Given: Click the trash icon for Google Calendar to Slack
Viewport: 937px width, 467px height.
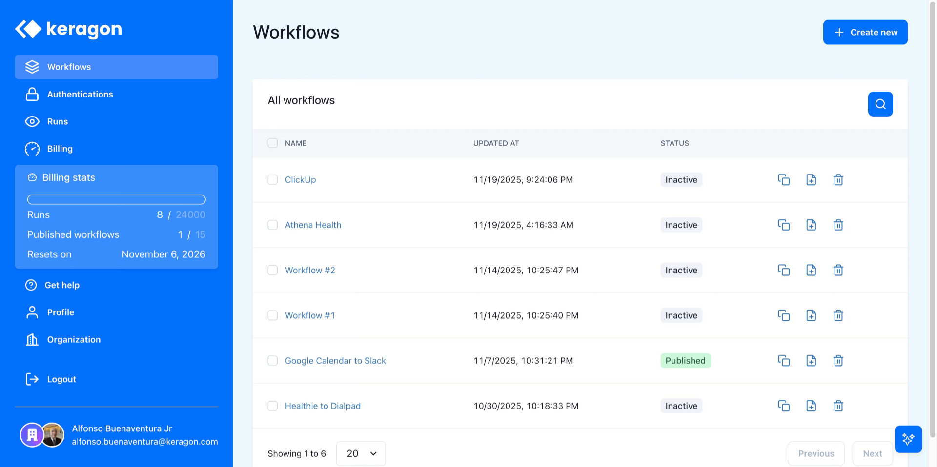Looking at the screenshot, I should pyautogui.click(x=838, y=361).
